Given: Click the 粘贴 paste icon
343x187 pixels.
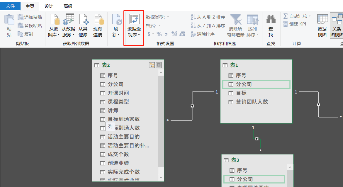Looking at the screenshot, I should pos(9,20).
